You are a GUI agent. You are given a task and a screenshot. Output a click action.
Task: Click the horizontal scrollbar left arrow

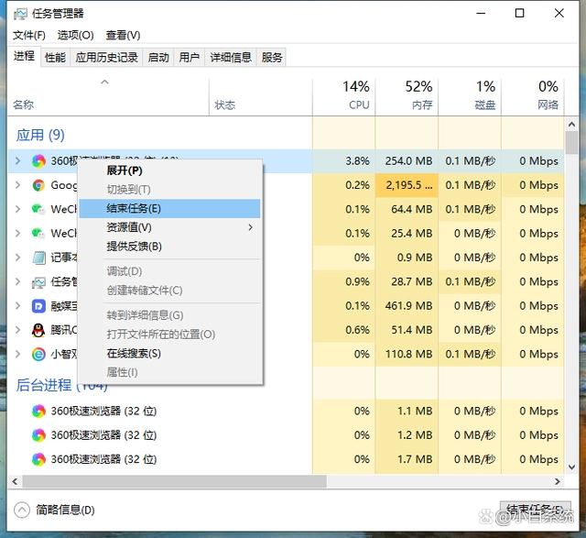point(15,481)
